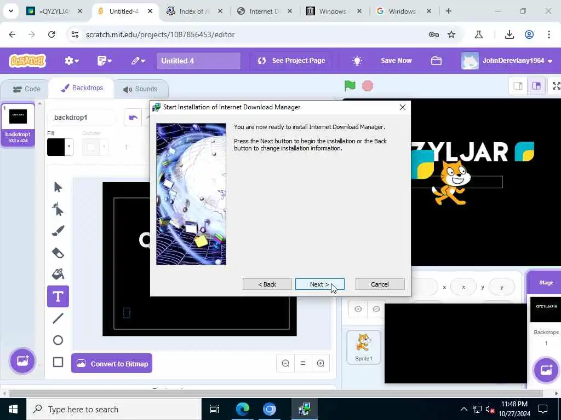Open Scratch tutorials lightbulb
Screen dimensions: 561x420
pyautogui.click(x=357, y=61)
